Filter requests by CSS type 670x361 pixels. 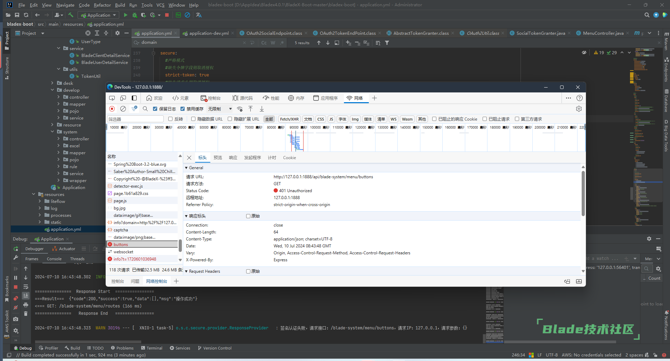(x=321, y=119)
